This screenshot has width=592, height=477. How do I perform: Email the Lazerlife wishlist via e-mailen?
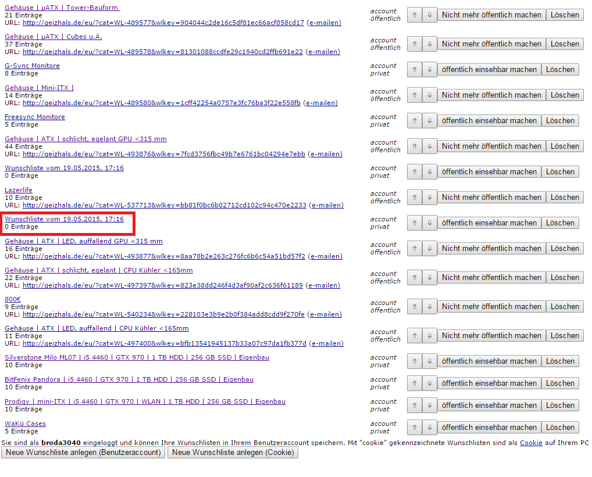click(x=326, y=206)
